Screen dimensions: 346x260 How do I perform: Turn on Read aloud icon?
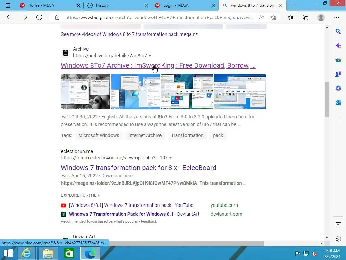tap(261, 17)
